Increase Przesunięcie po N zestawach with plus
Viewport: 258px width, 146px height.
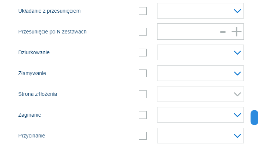(236, 32)
